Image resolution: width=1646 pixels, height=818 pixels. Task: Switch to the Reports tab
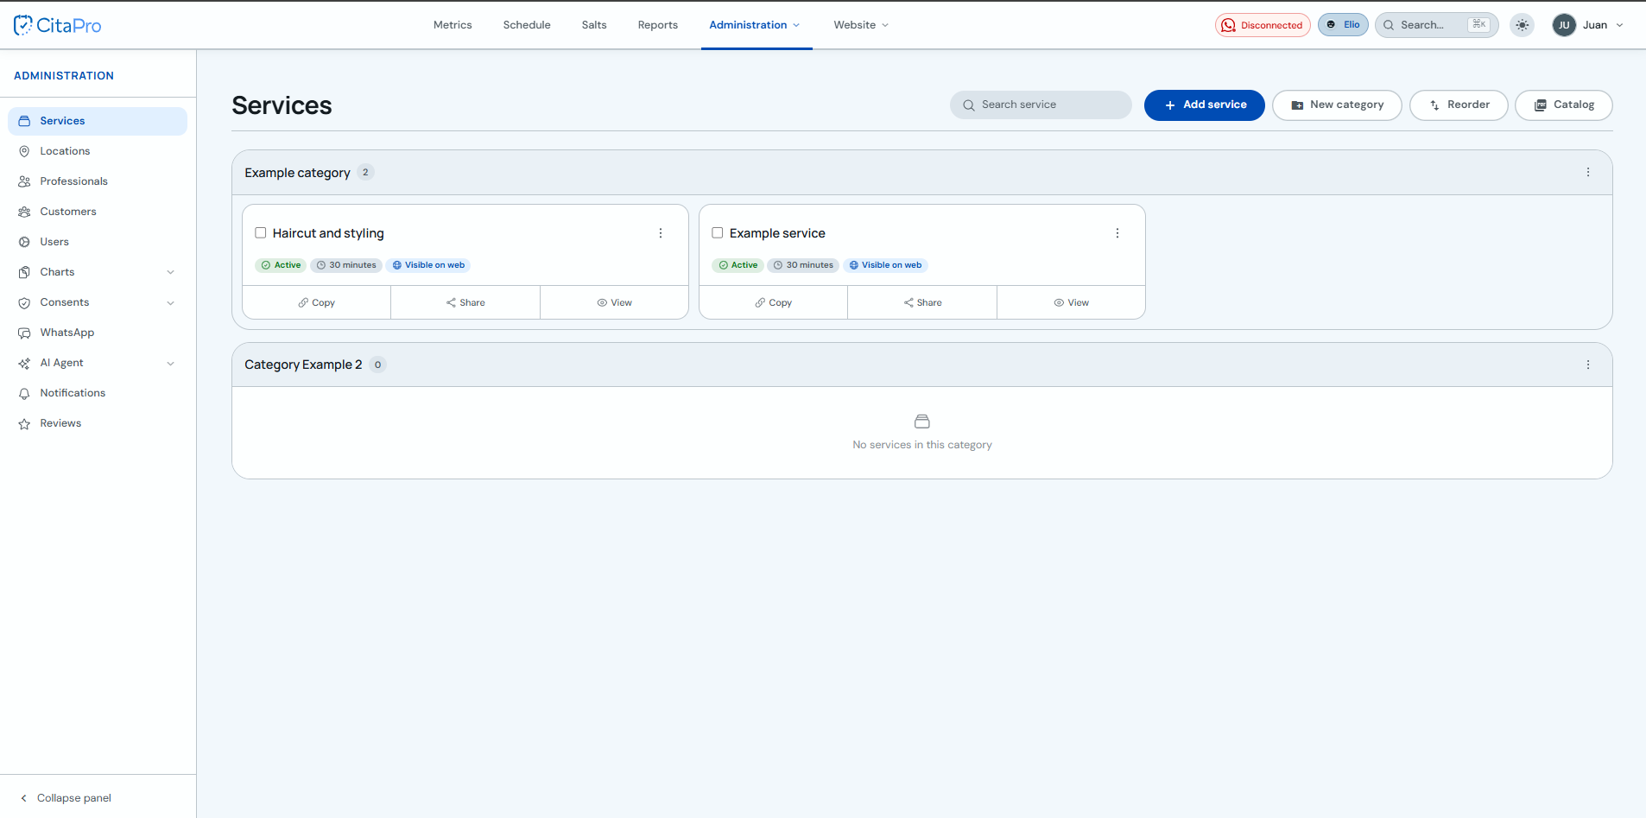[x=658, y=25]
